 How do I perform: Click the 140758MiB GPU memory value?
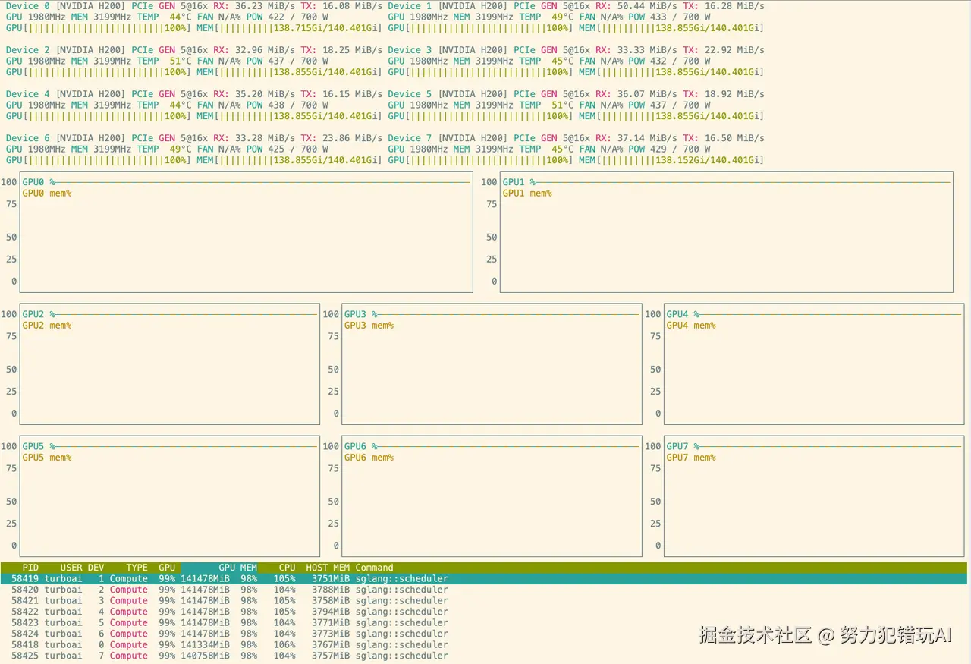pos(205,656)
